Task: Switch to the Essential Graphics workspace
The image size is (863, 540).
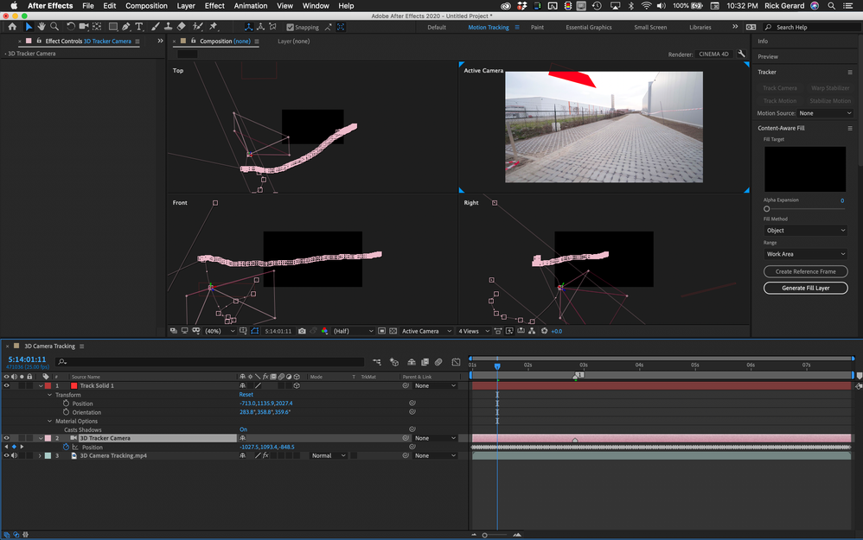Action: 588,28
